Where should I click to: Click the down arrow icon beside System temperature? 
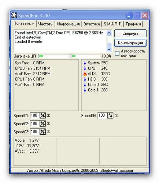pyautogui.click(x=85, y=63)
